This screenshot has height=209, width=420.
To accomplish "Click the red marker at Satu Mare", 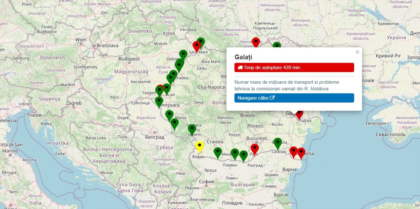I will click(x=197, y=46).
